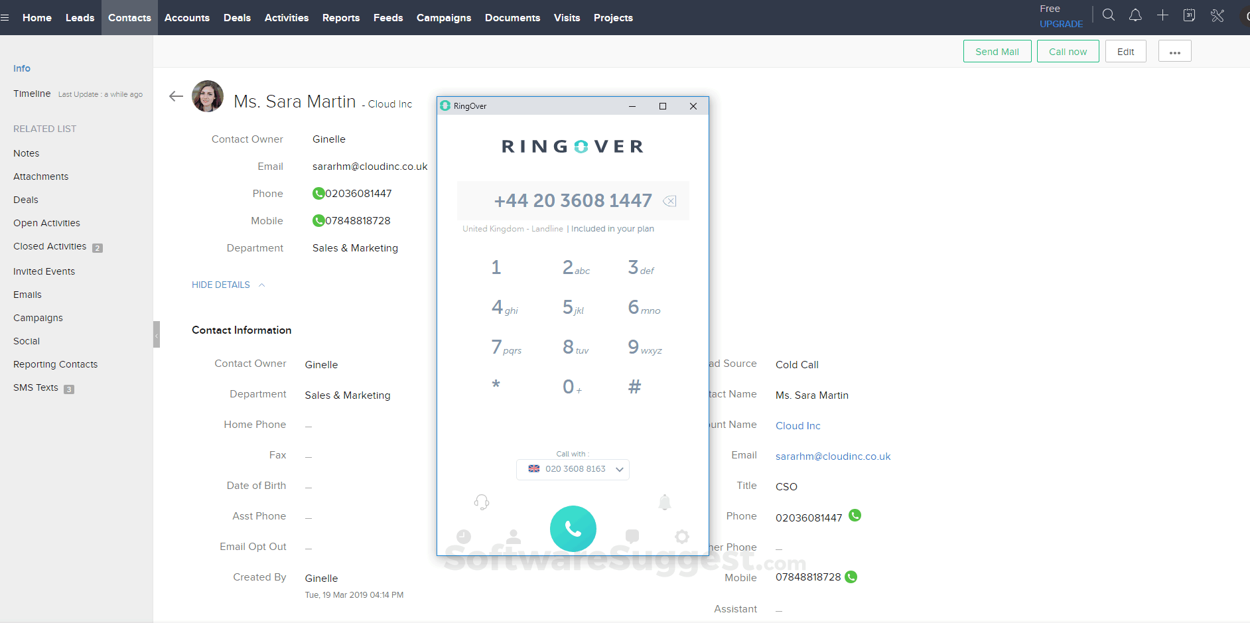Open Social related list

click(x=27, y=341)
